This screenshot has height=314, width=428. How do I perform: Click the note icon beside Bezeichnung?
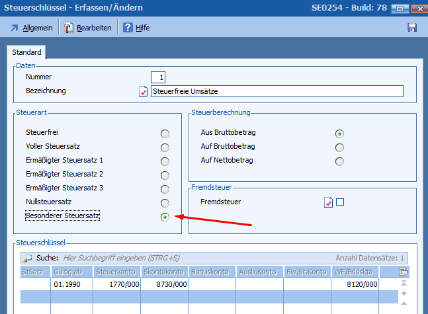coord(143,91)
